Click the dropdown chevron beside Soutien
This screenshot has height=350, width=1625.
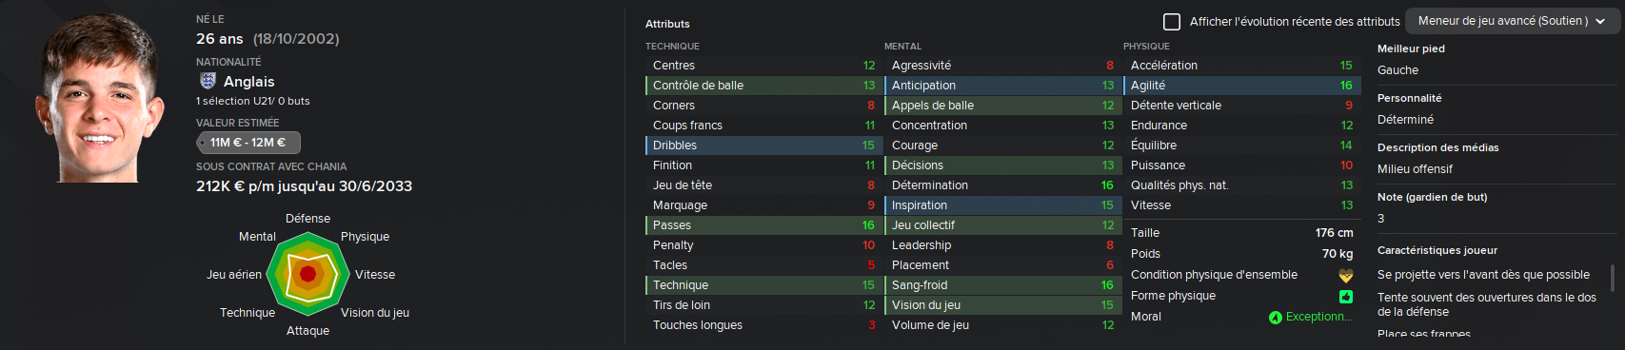tap(1600, 21)
